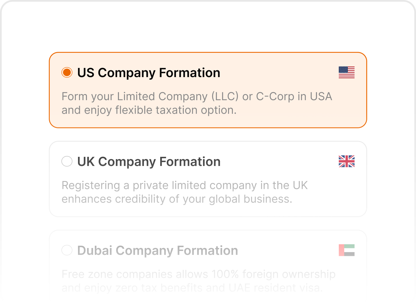Click the LLC or C-Corp description text

[x=197, y=103]
